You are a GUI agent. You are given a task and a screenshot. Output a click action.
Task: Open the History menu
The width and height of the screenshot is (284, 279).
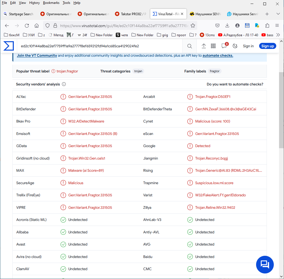[x=35, y=3]
